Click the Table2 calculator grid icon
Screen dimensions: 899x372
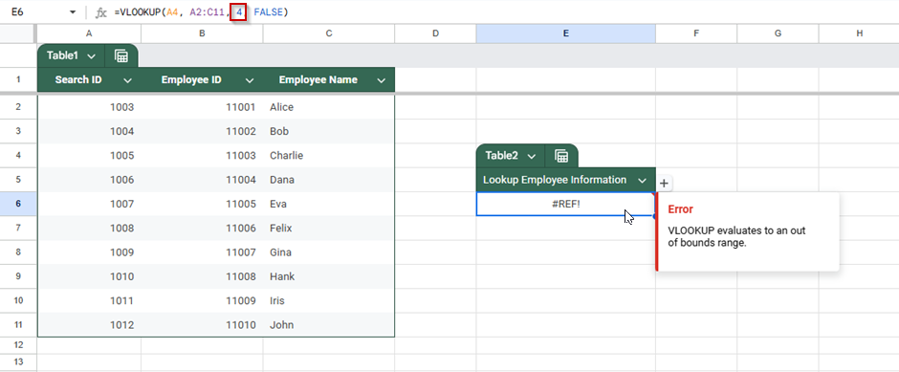(x=561, y=156)
